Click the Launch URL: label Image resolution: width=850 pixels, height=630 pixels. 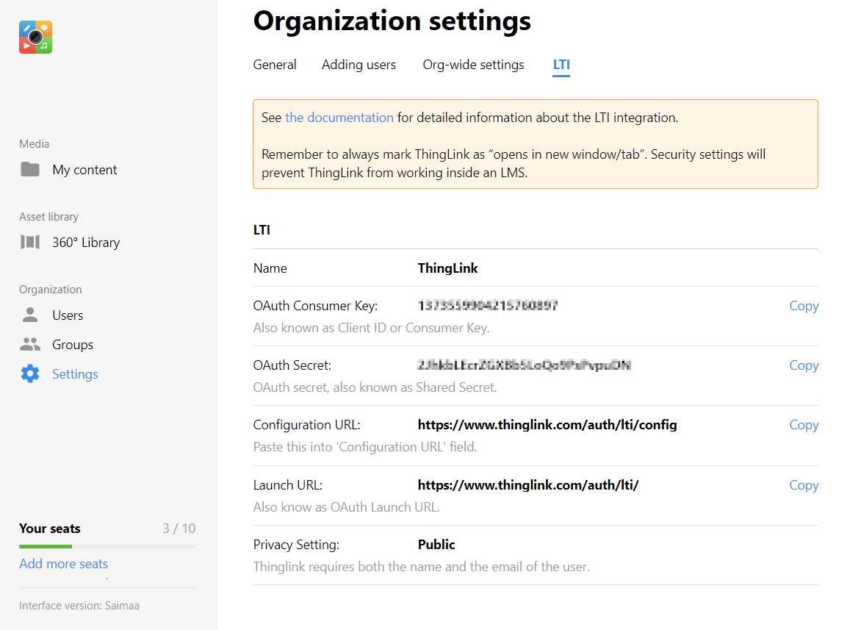[x=288, y=485]
